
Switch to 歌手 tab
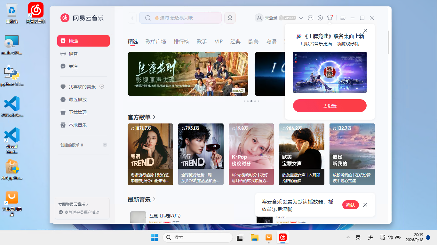202,41
